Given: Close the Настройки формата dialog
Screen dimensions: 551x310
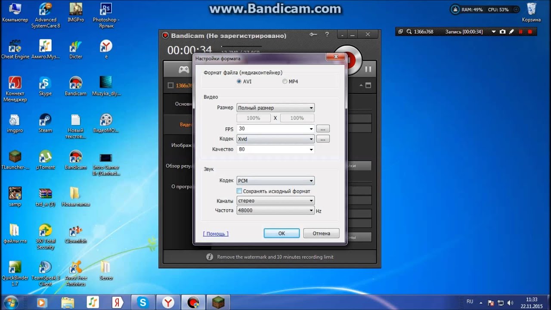Looking at the screenshot, I should (x=335, y=57).
